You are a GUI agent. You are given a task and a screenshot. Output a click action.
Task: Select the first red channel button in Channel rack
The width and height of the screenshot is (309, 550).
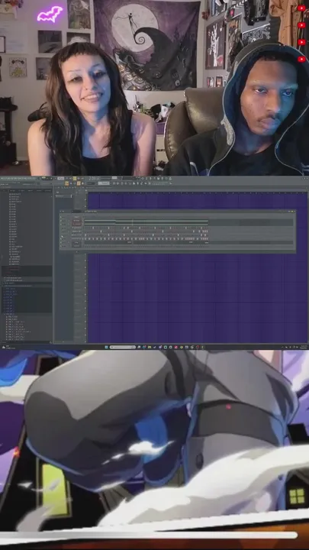click(77, 221)
